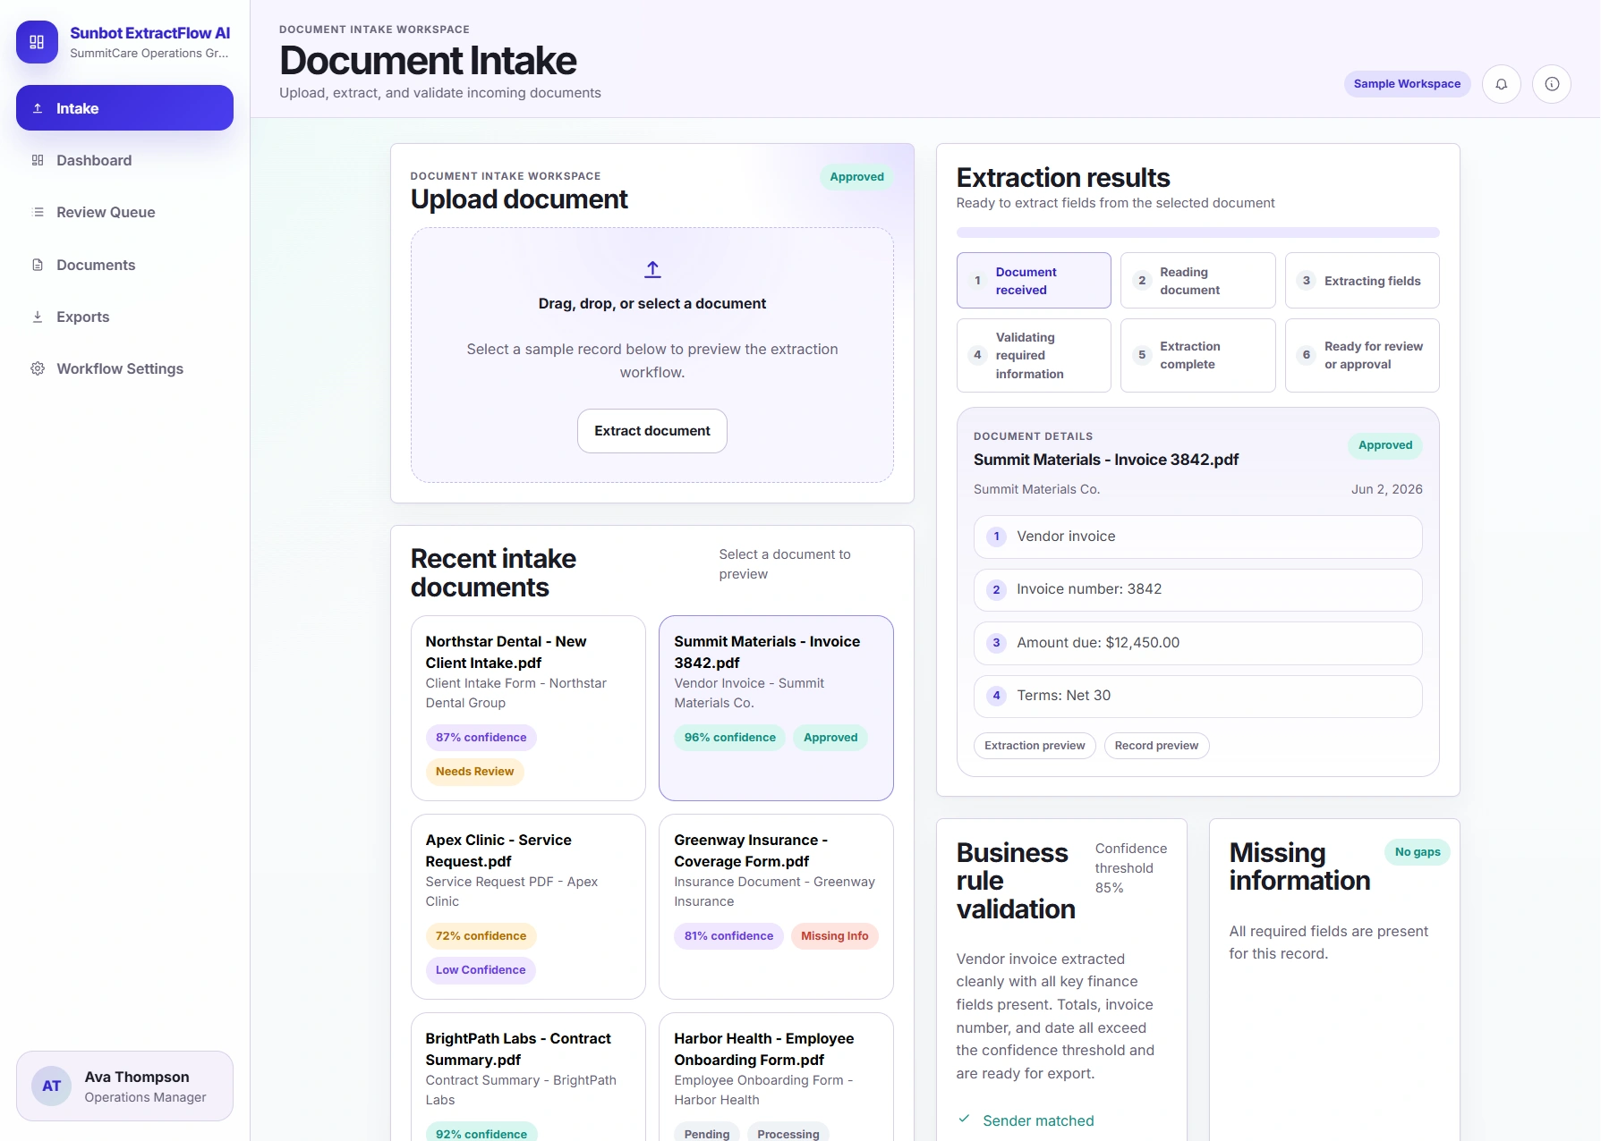Click the Sender matched checkmark icon

tap(964, 1120)
